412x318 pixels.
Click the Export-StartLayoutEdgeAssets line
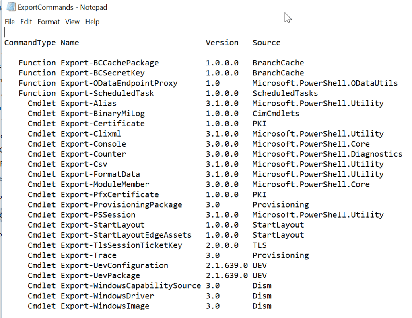click(x=126, y=235)
